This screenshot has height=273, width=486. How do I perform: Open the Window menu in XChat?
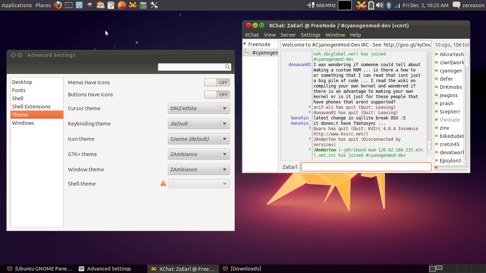(335, 35)
